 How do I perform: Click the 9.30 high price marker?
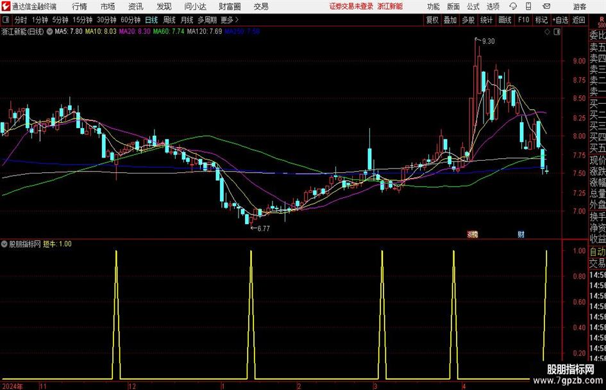488,41
